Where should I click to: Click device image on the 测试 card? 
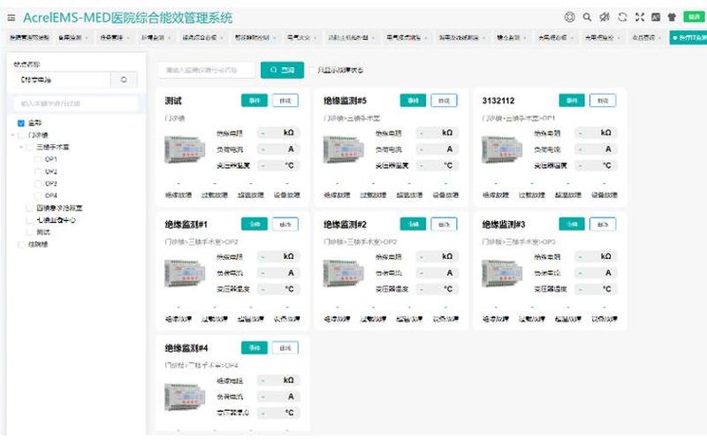tap(185, 149)
